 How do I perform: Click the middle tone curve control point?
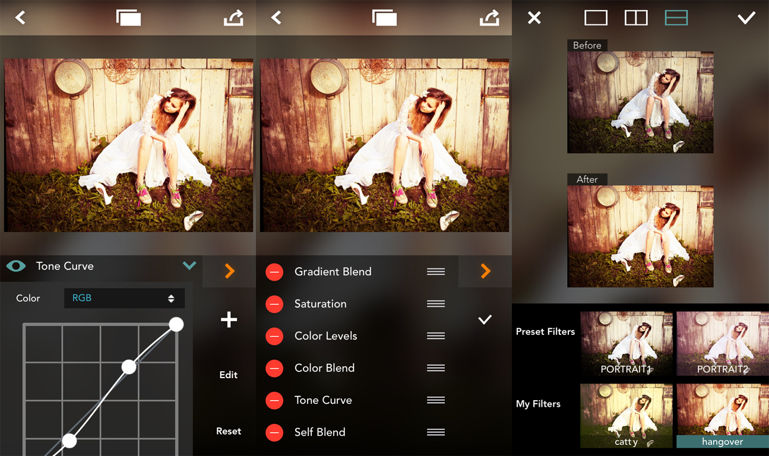129,367
